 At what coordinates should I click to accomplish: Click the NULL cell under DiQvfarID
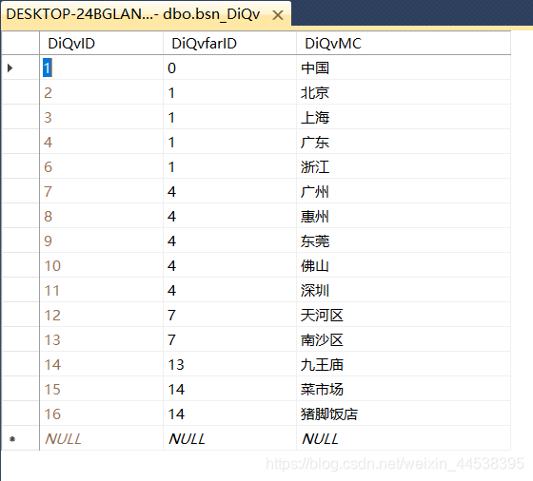point(229,439)
